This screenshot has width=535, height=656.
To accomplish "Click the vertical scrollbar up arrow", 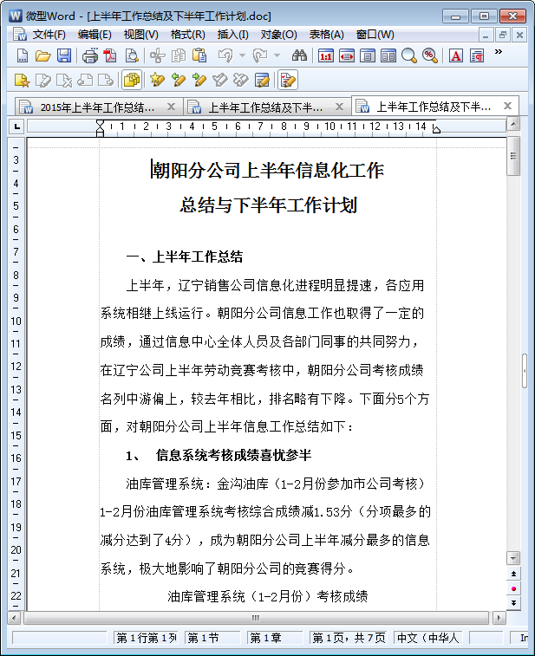I will pyautogui.click(x=513, y=124).
